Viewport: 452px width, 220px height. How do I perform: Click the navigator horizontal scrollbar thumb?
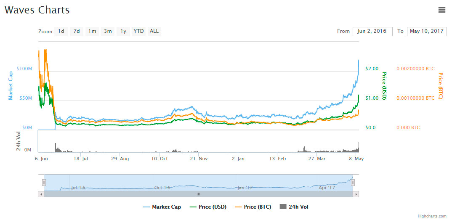tap(198, 194)
